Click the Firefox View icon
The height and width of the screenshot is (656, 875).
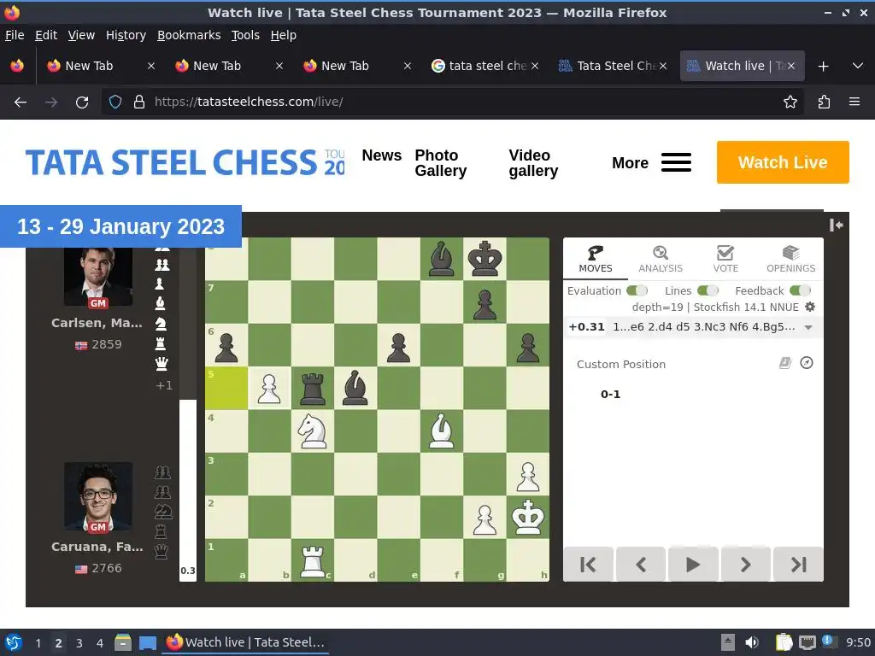[17, 66]
